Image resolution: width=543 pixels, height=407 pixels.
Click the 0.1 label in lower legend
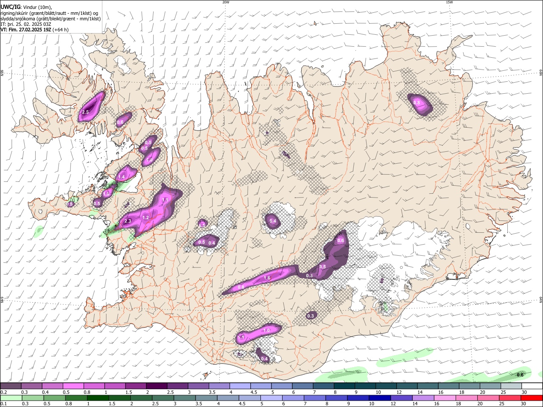[x=3, y=404]
